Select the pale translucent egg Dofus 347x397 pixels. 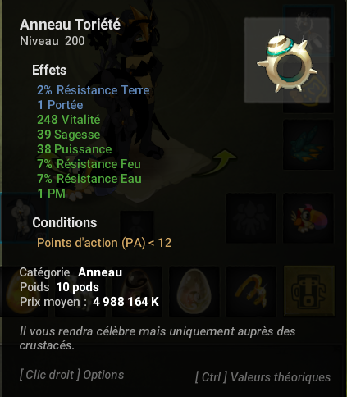click(194, 291)
